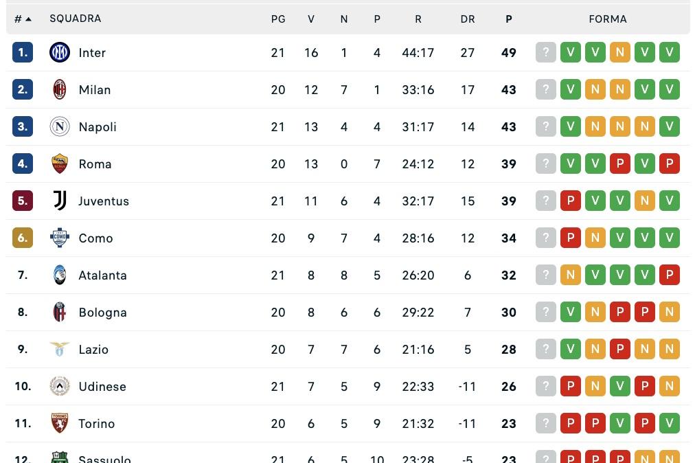The image size is (695, 463).
Task: Click the Como club crest
Action: [x=60, y=238]
